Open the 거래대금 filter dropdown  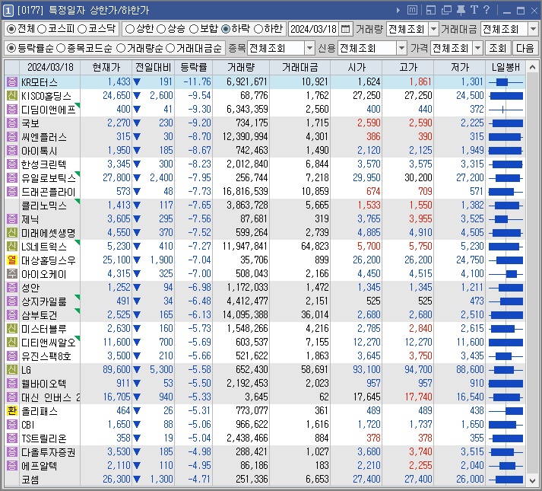pyautogui.click(x=533, y=29)
